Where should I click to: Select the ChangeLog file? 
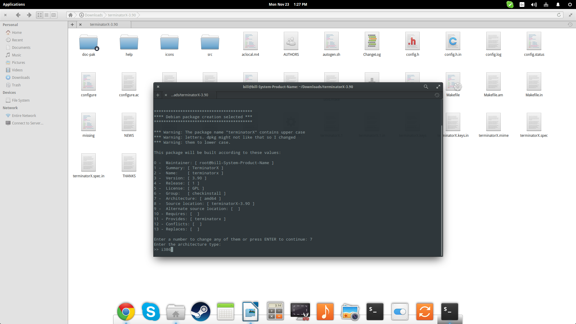point(372,44)
